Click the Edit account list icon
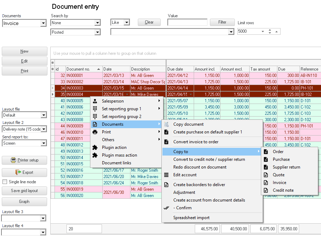 166,175
